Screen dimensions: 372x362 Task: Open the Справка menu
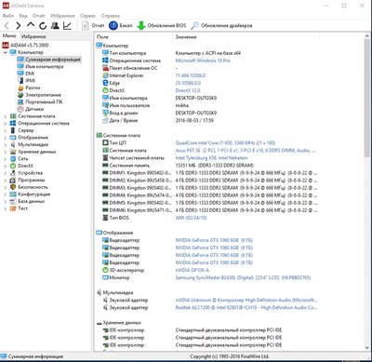coord(111,16)
